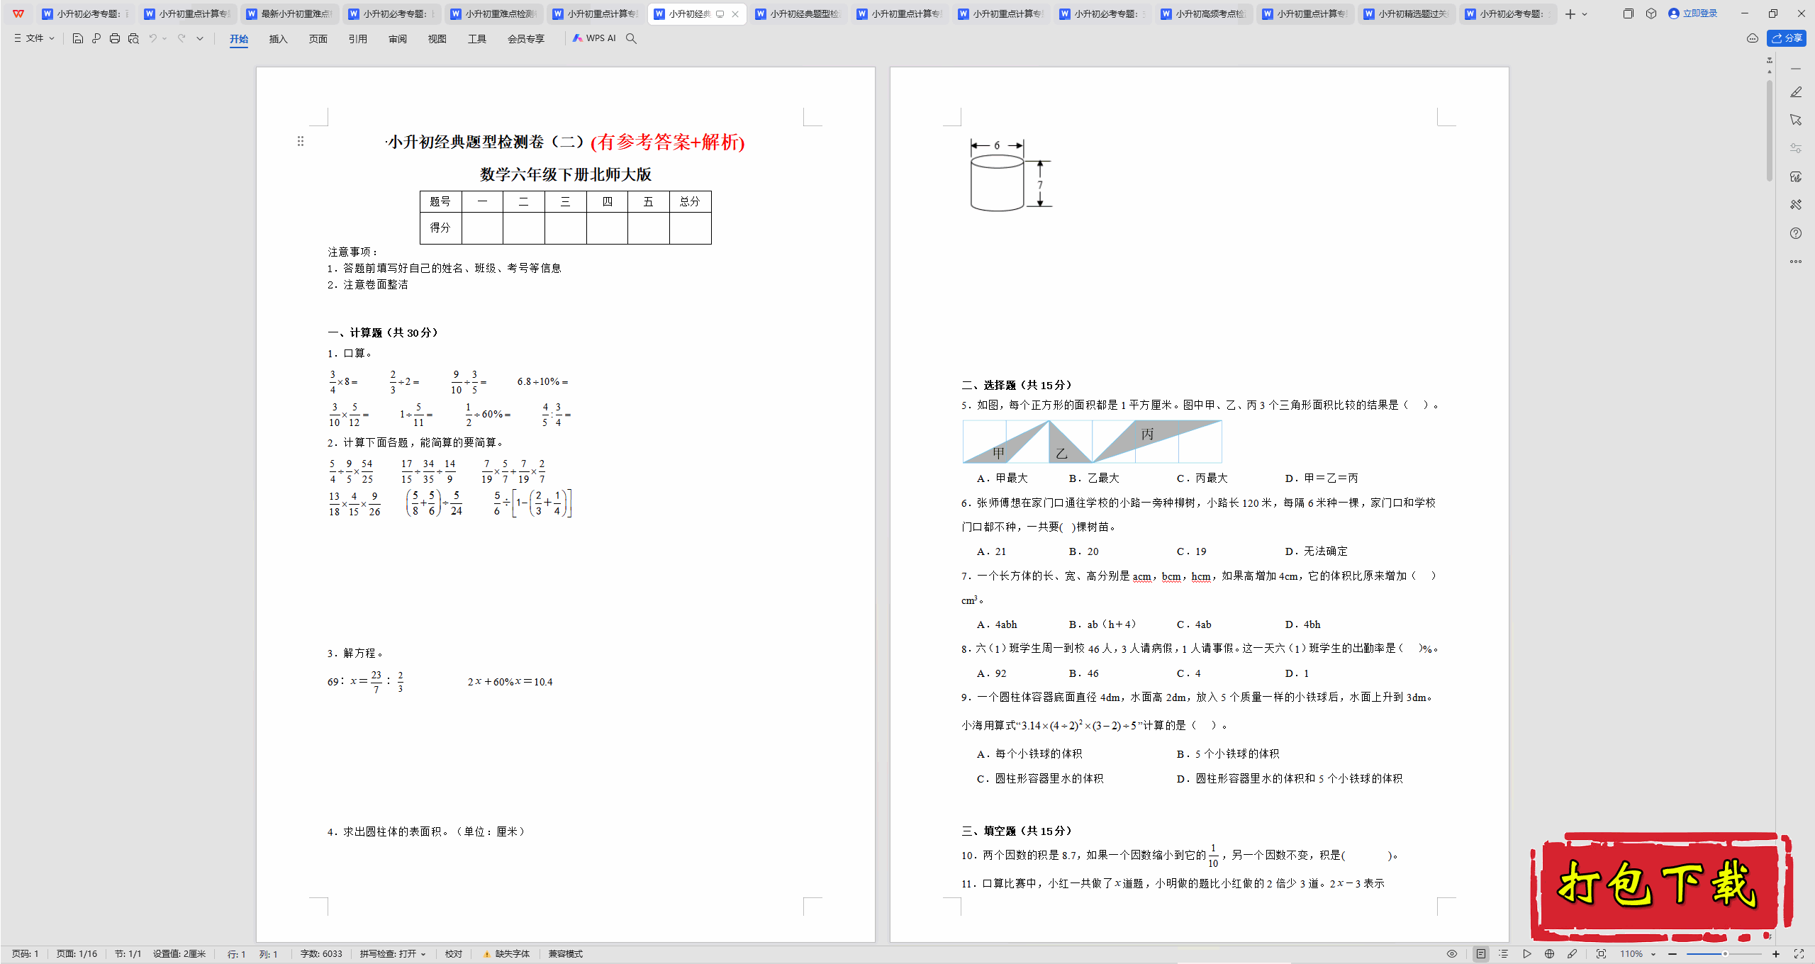
Task: Click the WPS home logo icon
Action: [x=18, y=13]
